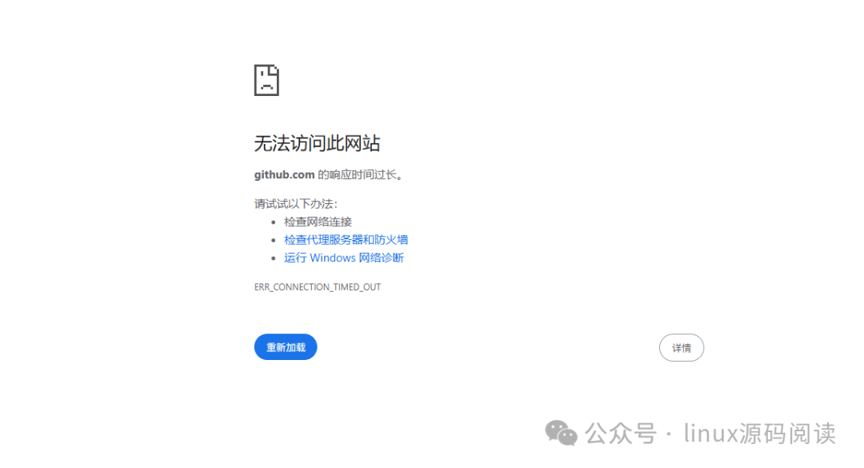
Task: Select the ERR_CONNECTION_TIMED_OUT error code text
Action: point(317,286)
